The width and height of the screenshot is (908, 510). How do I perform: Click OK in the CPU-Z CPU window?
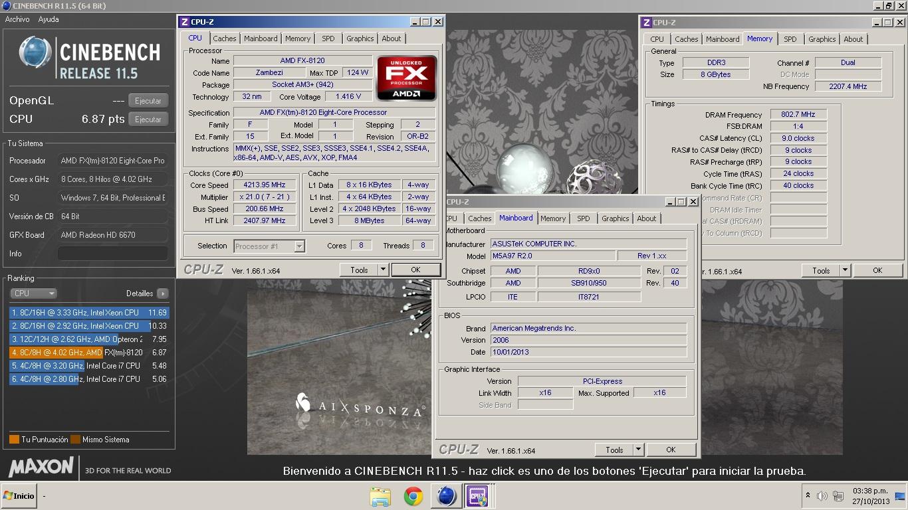pos(415,270)
